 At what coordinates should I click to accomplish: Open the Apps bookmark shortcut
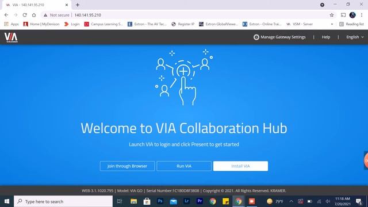click(x=11, y=24)
